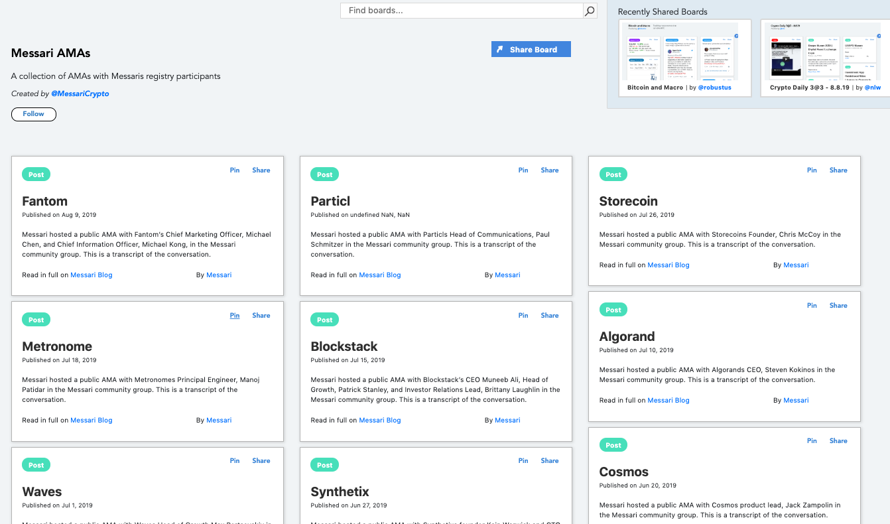The width and height of the screenshot is (890, 524).
Task: Click the Post badge on Cosmos card
Action: tap(613, 445)
